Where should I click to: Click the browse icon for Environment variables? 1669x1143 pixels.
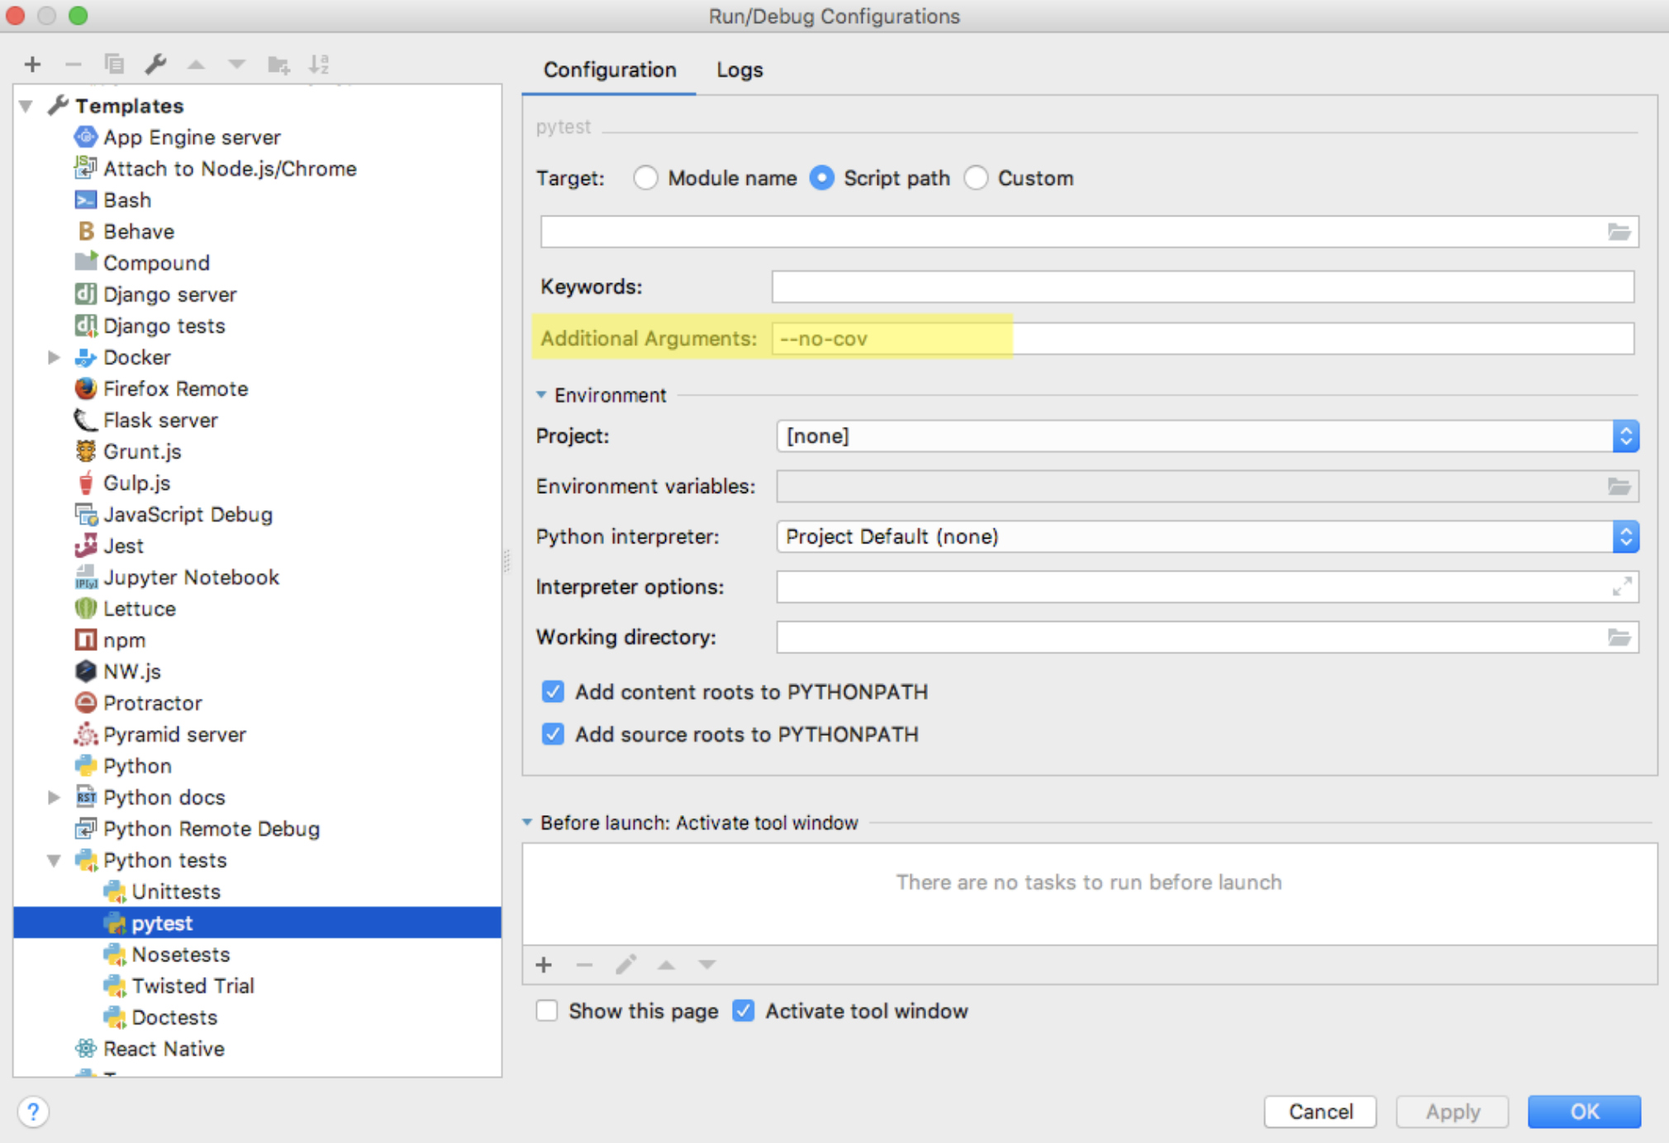pyautogui.click(x=1620, y=486)
